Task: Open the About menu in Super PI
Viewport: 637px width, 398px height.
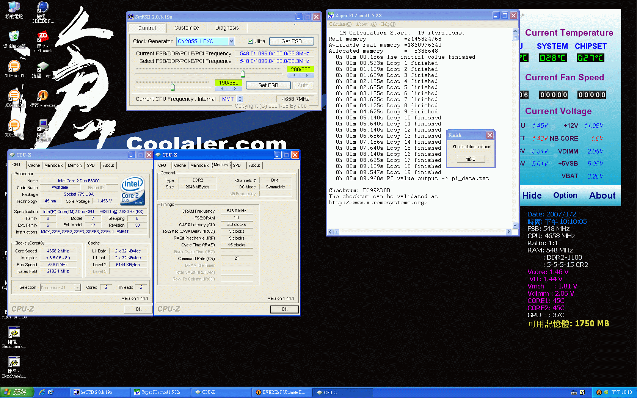Action: 366,24
